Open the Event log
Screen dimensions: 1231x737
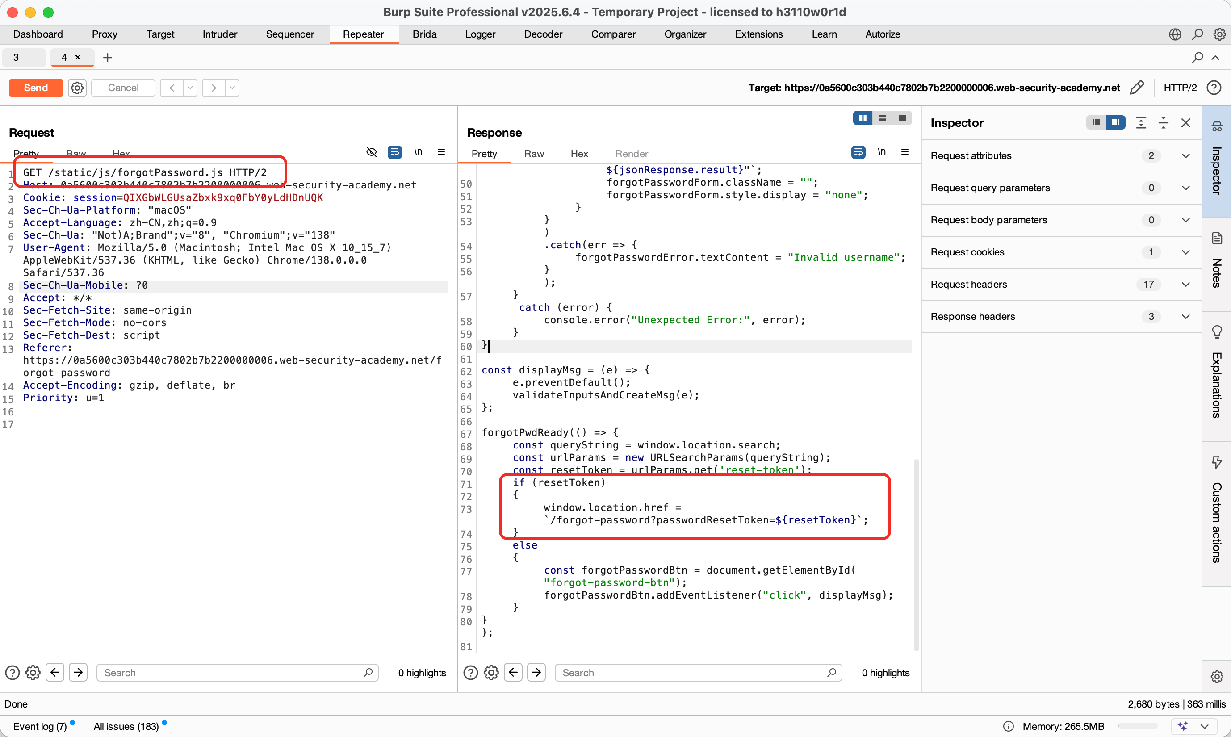coord(40,726)
